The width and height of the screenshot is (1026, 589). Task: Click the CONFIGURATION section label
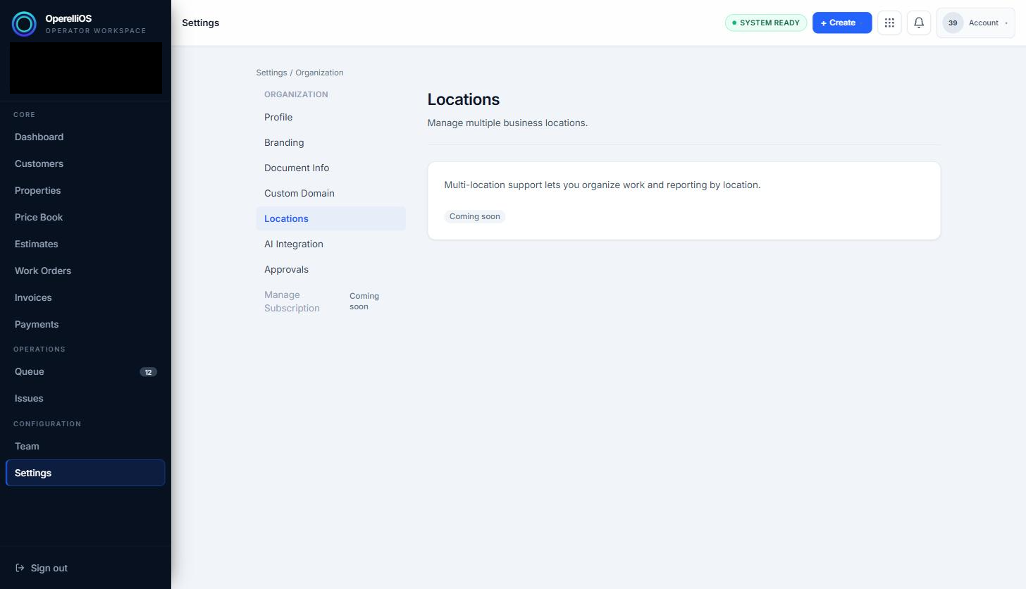coord(47,423)
